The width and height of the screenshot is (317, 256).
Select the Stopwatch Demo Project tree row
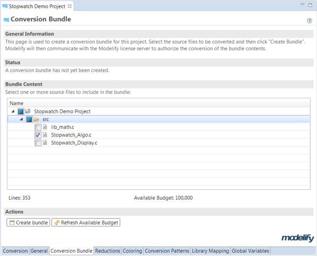(158, 112)
